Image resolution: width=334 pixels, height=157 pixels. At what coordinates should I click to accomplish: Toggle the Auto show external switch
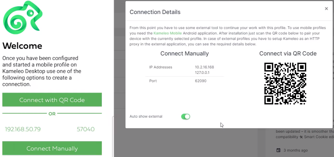tap(186, 116)
